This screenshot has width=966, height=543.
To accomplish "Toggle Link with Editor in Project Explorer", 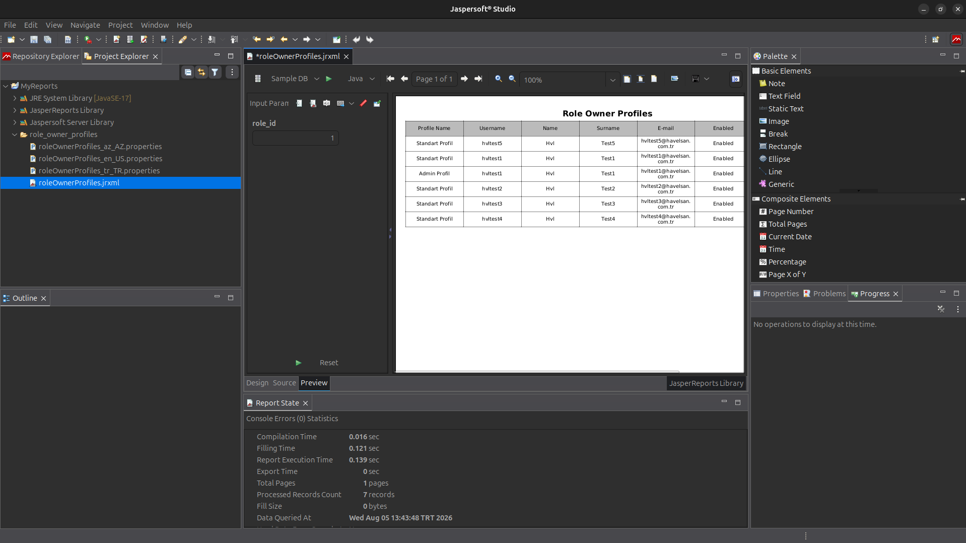I will 201,73.
